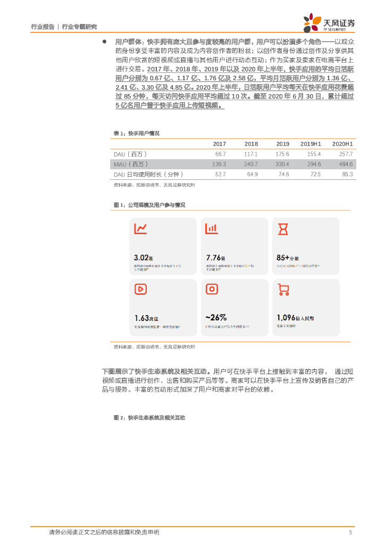Click the video play icon above 1.63

click(x=140, y=289)
